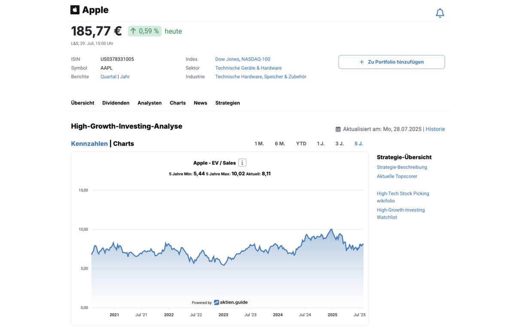Open the NASDAQ-100 index link
515x334 pixels.
tap(256, 59)
